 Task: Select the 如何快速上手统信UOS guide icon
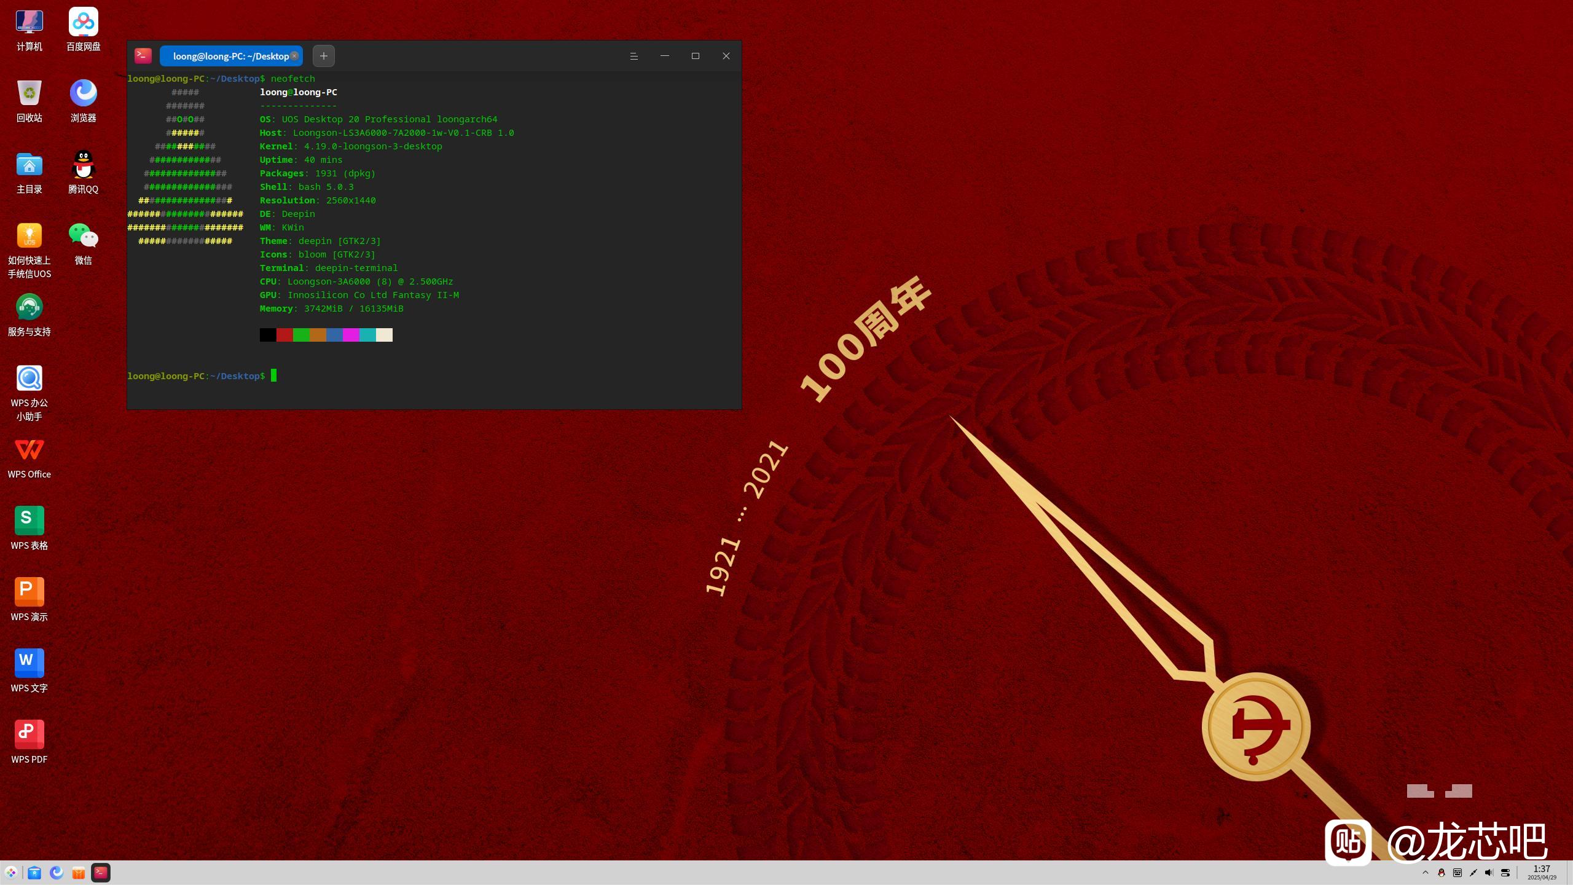tap(29, 250)
